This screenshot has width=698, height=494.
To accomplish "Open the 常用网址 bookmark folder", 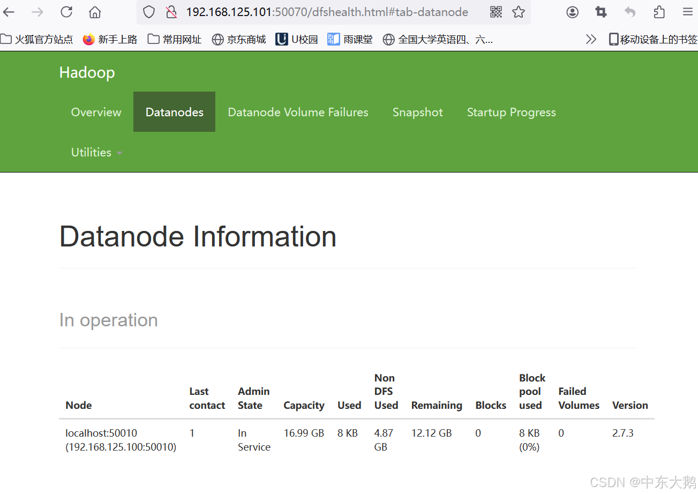I will point(175,39).
